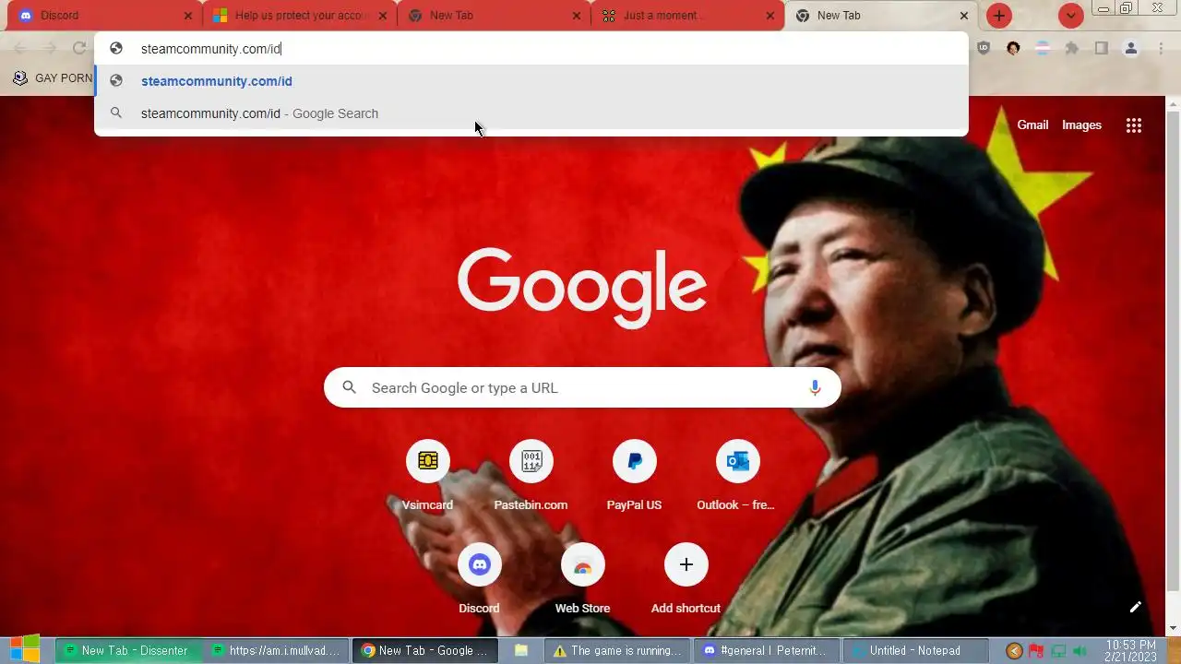Switch to Untitled - Notepad in taskbar
Screen dimensions: 1181x664
(x=914, y=650)
